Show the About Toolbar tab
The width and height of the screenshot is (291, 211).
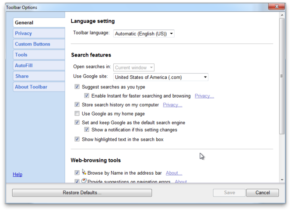coord(39,87)
